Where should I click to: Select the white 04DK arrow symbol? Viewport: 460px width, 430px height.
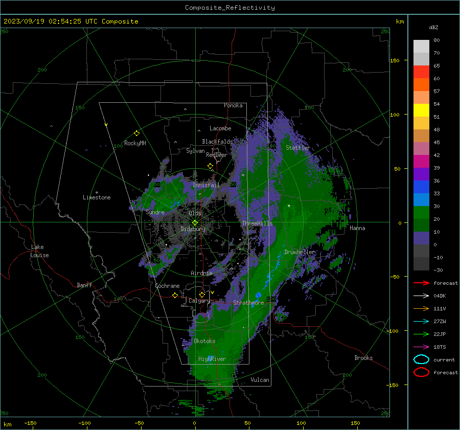tap(421, 296)
